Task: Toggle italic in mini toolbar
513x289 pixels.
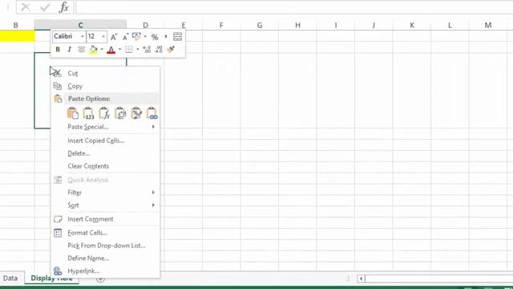Action: [70, 50]
